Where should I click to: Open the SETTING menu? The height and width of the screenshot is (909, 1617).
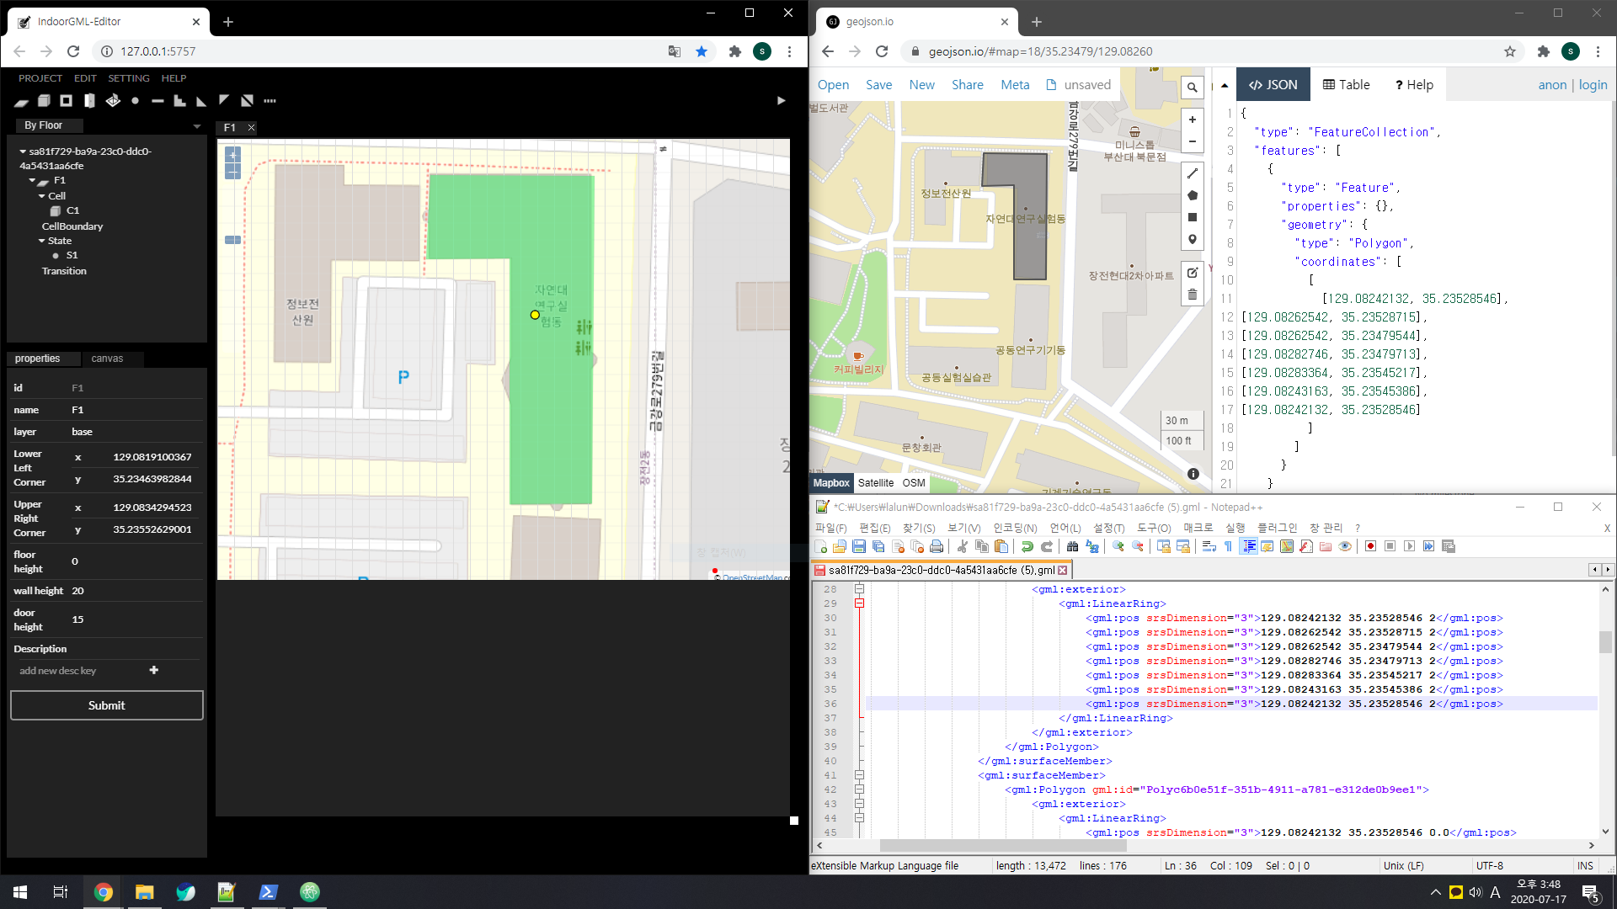click(x=128, y=78)
